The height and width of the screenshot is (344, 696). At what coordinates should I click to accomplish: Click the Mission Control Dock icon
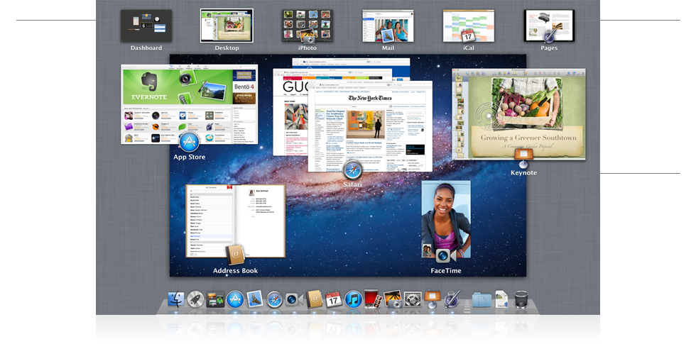point(215,299)
